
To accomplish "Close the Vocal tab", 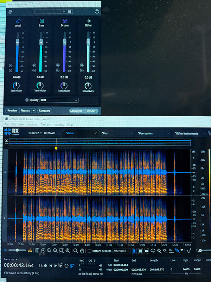I will pos(96,133).
